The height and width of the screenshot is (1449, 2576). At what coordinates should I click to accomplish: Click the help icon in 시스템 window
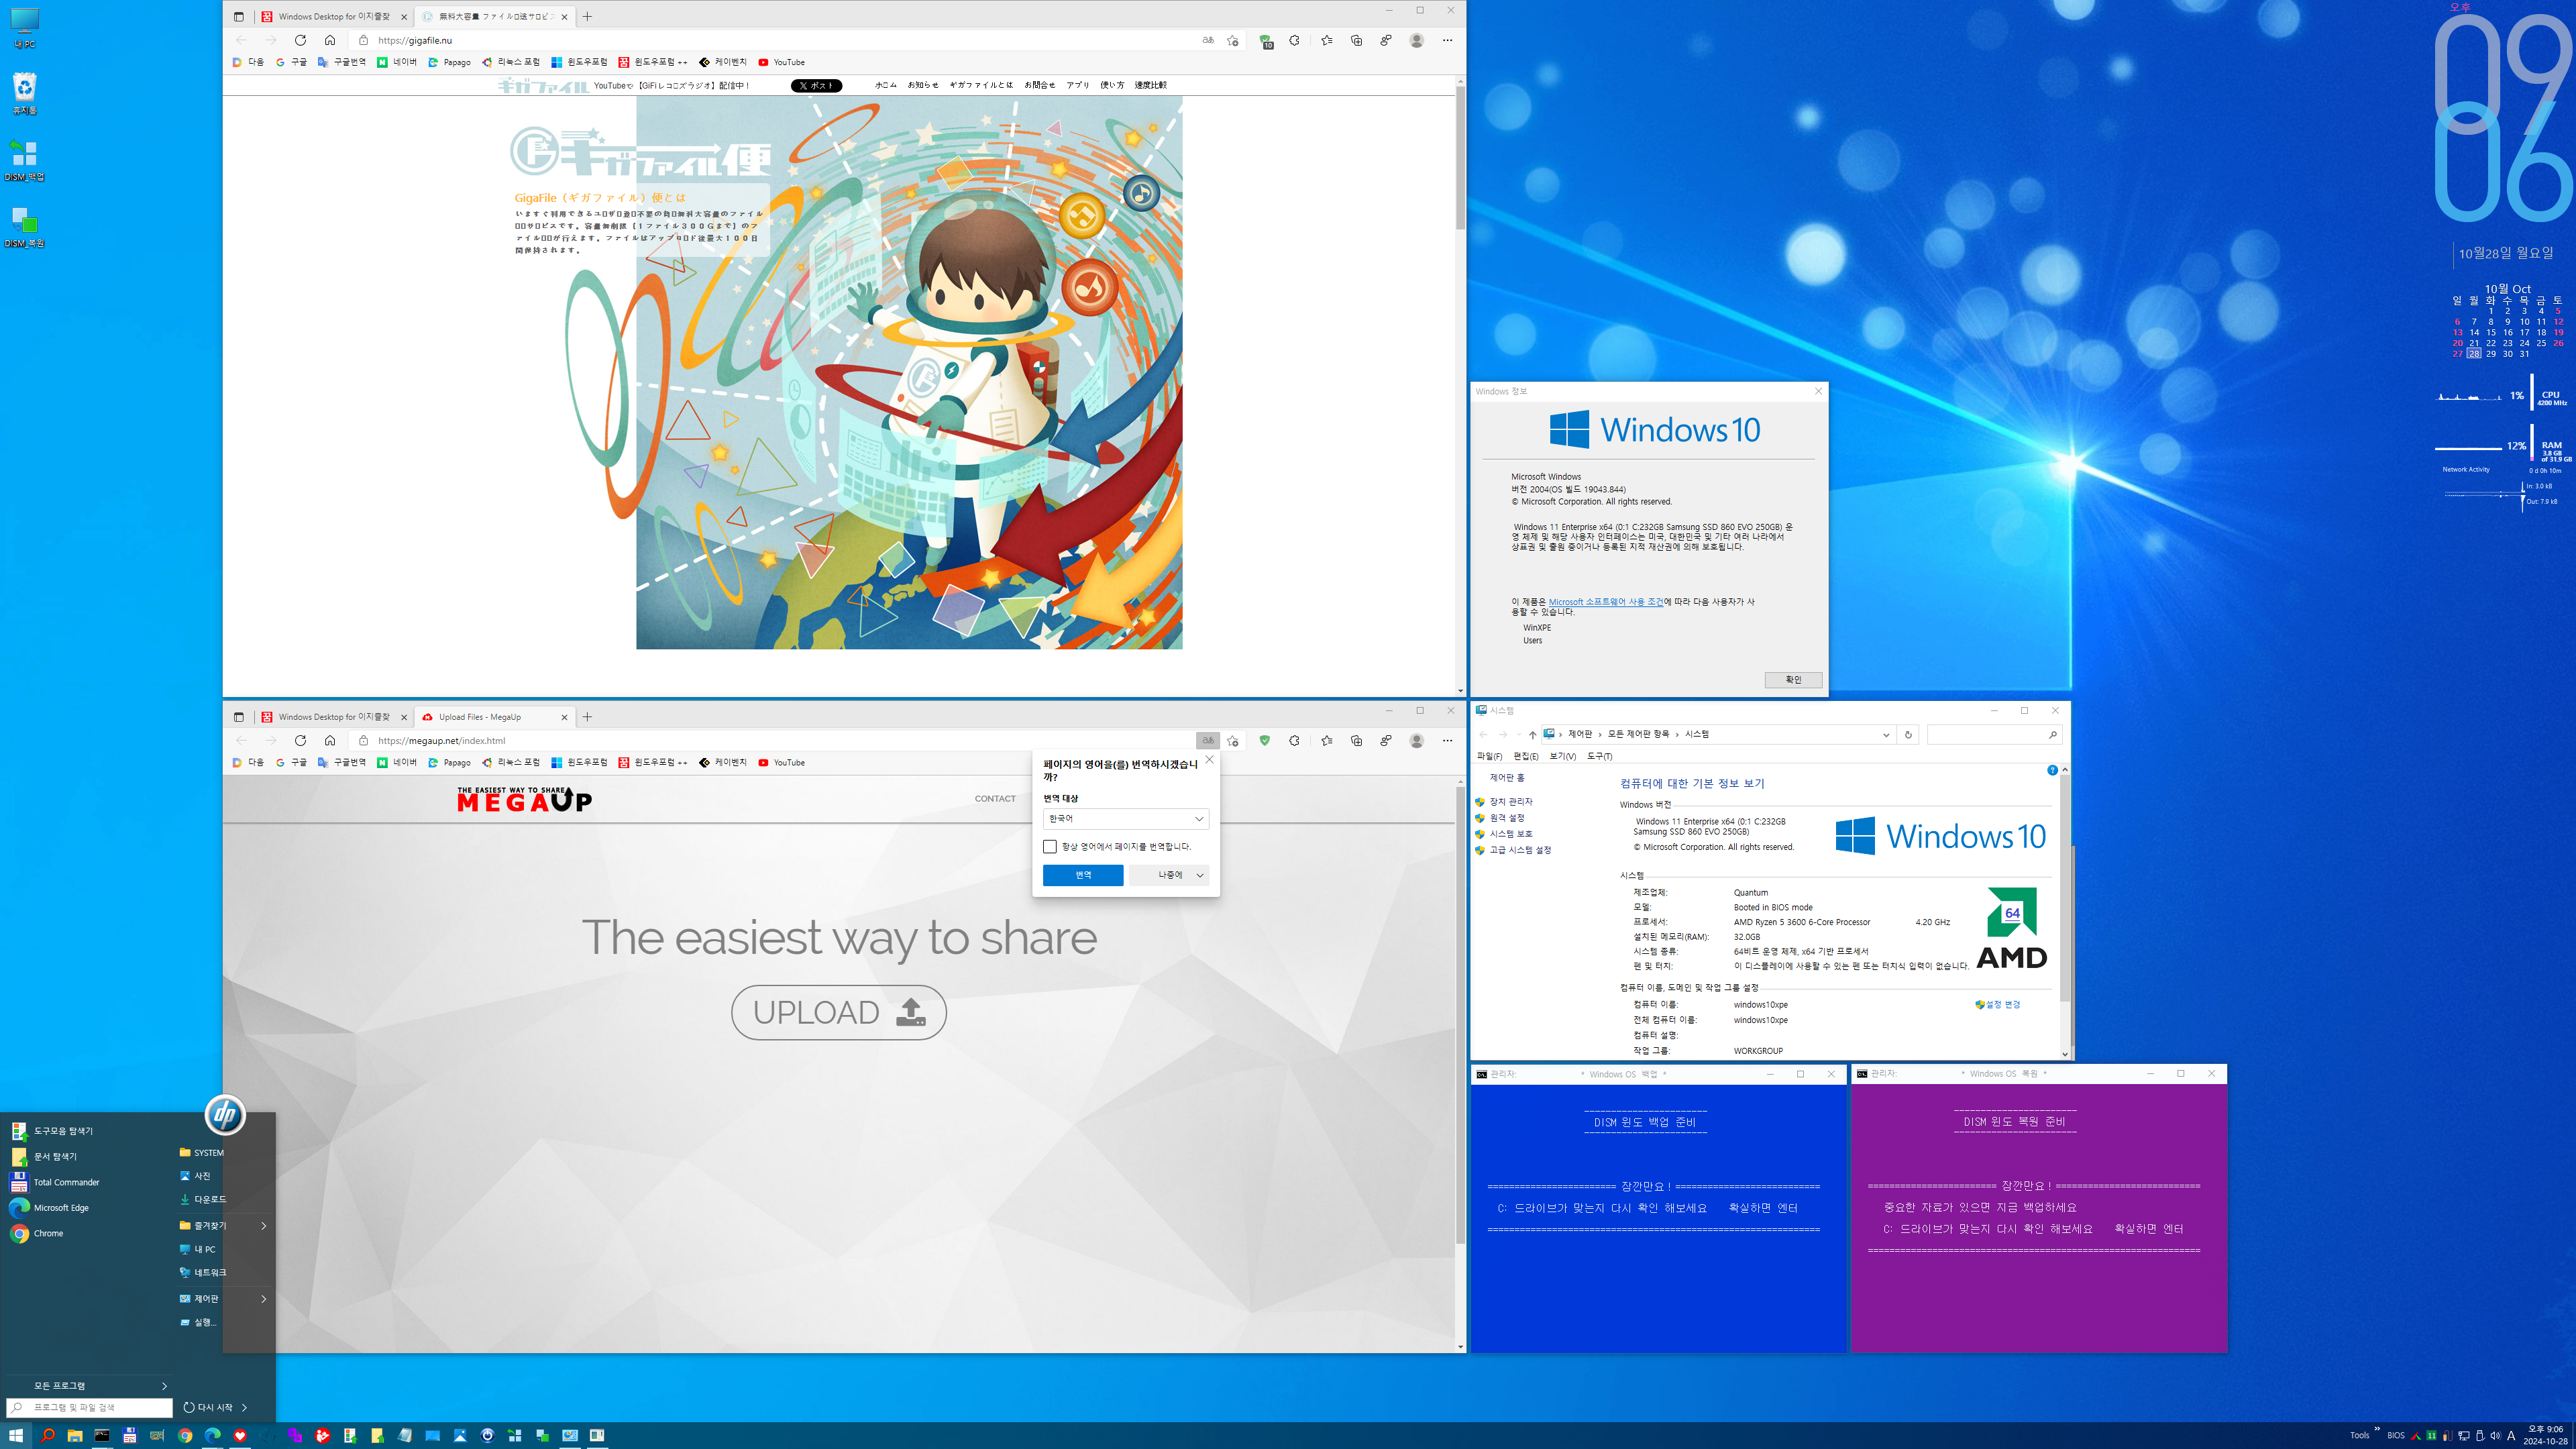pyautogui.click(x=2052, y=770)
